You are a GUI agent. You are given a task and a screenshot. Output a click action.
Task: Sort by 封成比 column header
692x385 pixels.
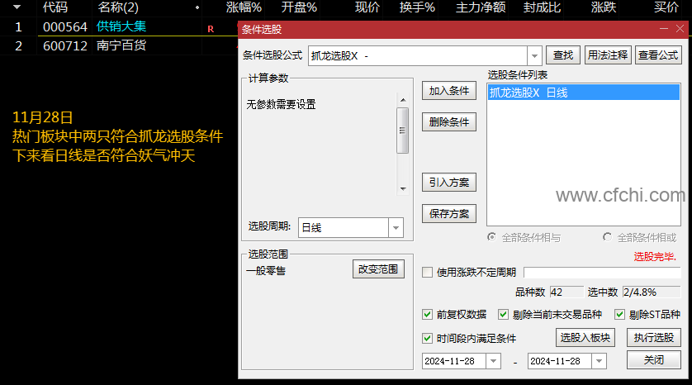(542, 7)
